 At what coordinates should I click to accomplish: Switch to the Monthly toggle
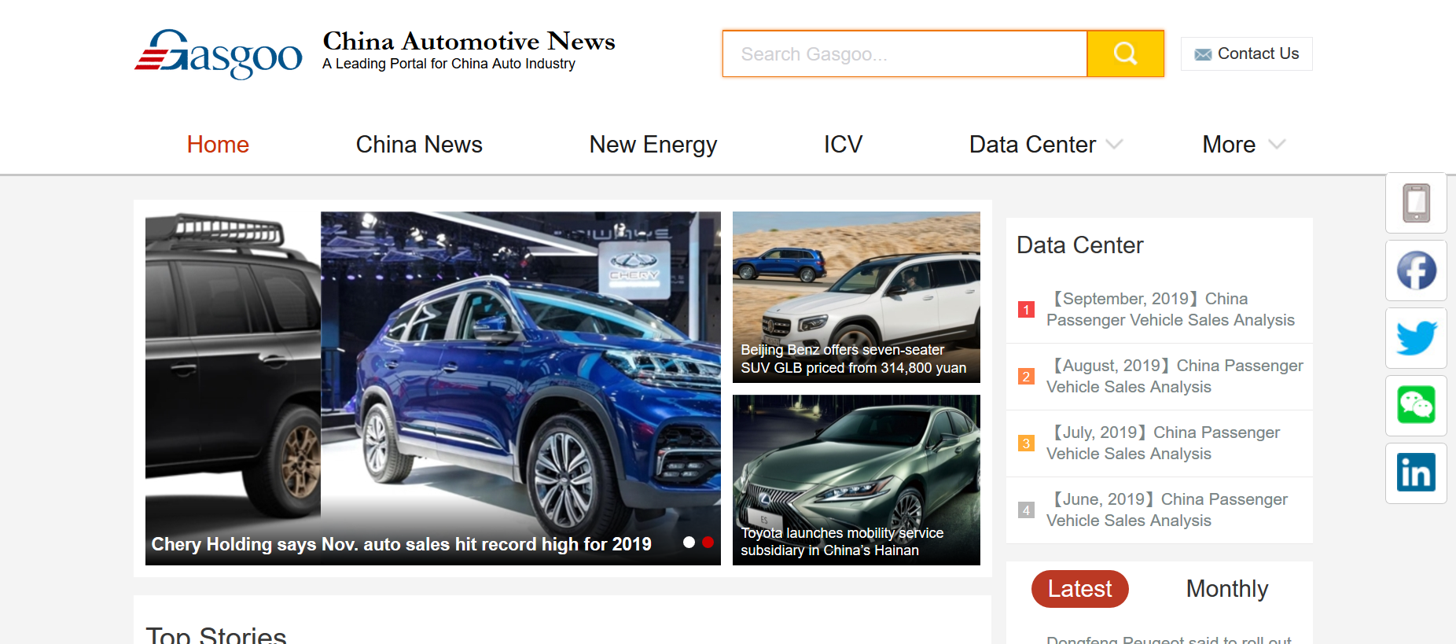pos(1227,589)
